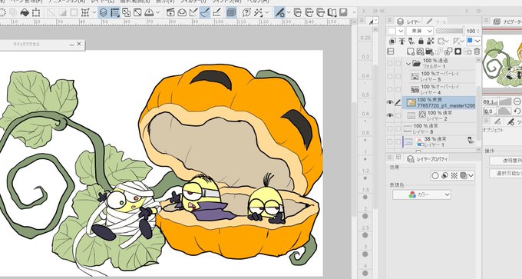Hide the 77657720_p1_master1200 layer via its eye

click(x=390, y=103)
